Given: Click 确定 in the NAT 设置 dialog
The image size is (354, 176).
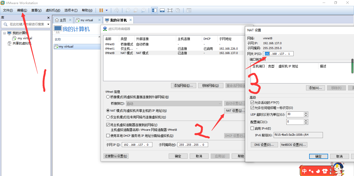Looking at the screenshot, I should pyautogui.click(x=318, y=156).
